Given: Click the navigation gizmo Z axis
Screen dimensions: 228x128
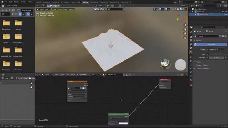Looking at the screenshot, I should tap(181, 14).
